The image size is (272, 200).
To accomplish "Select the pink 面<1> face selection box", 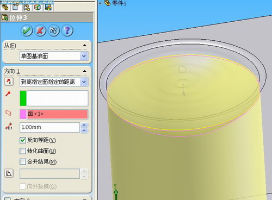I will tap(57, 114).
